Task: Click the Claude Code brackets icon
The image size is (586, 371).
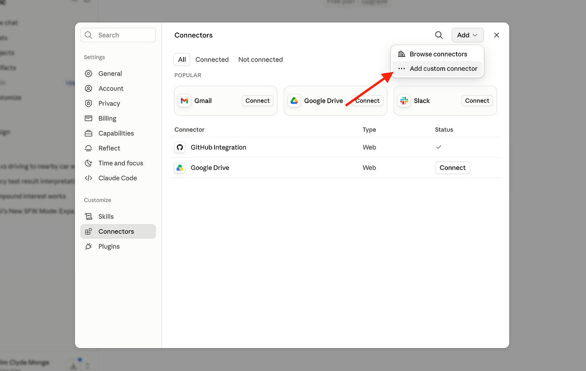Action: pyautogui.click(x=89, y=178)
